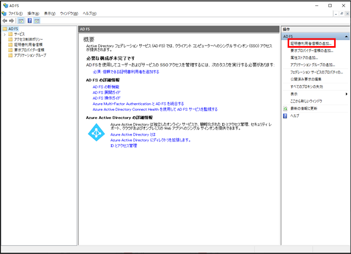Open the Azure Multi-Factor Authentication と AD FS を統合する link
Screen dimensions: 351x254
[x=138, y=104]
